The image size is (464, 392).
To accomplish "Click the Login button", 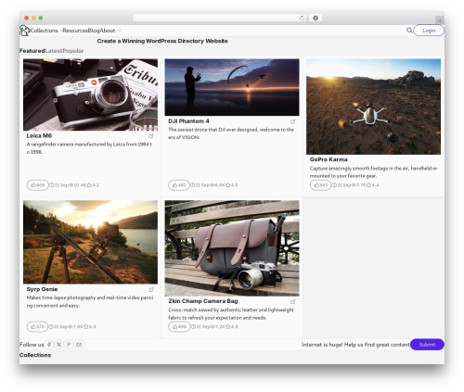I will click(429, 31).
